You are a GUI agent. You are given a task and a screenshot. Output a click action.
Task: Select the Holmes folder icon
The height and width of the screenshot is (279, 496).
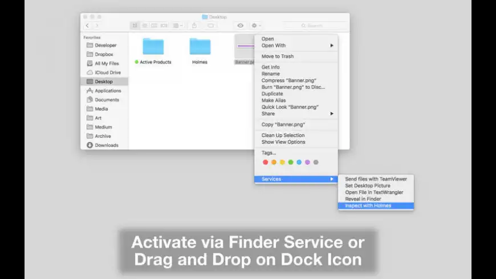(x=200, y=47)
